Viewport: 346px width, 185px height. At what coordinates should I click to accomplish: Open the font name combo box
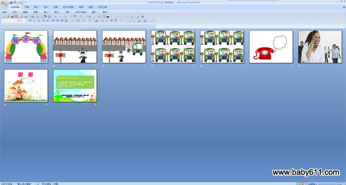click(9, 21)
